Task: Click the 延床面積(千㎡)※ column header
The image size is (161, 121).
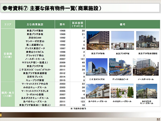Action: 78,24
